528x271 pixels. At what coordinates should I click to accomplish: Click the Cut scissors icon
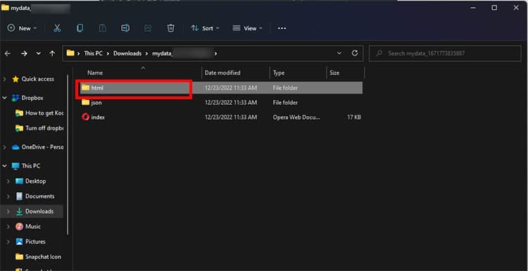57,28
